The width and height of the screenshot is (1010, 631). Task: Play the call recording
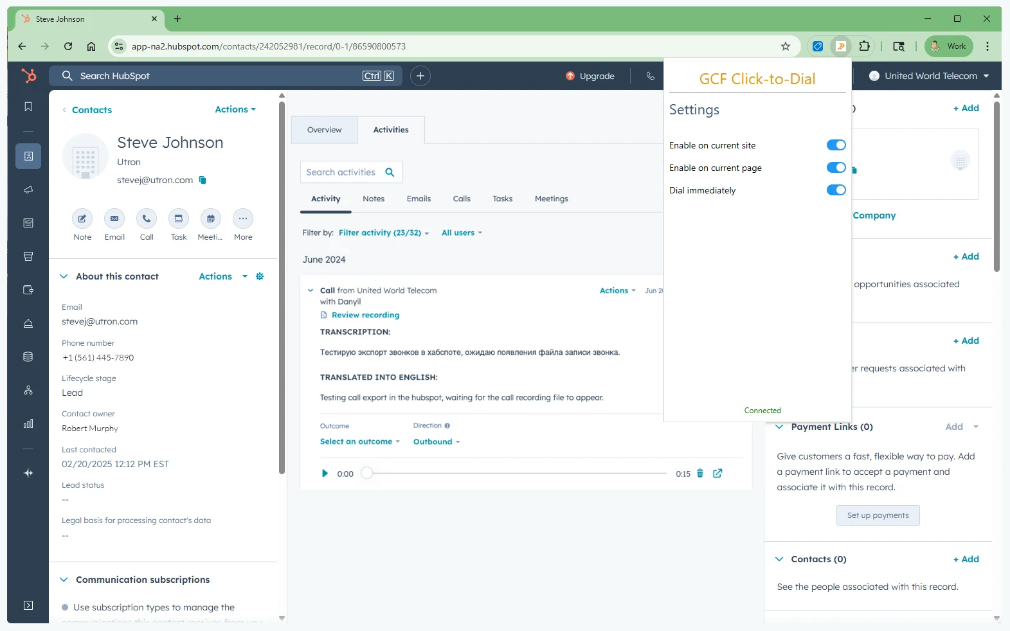(x=325, y=474)
